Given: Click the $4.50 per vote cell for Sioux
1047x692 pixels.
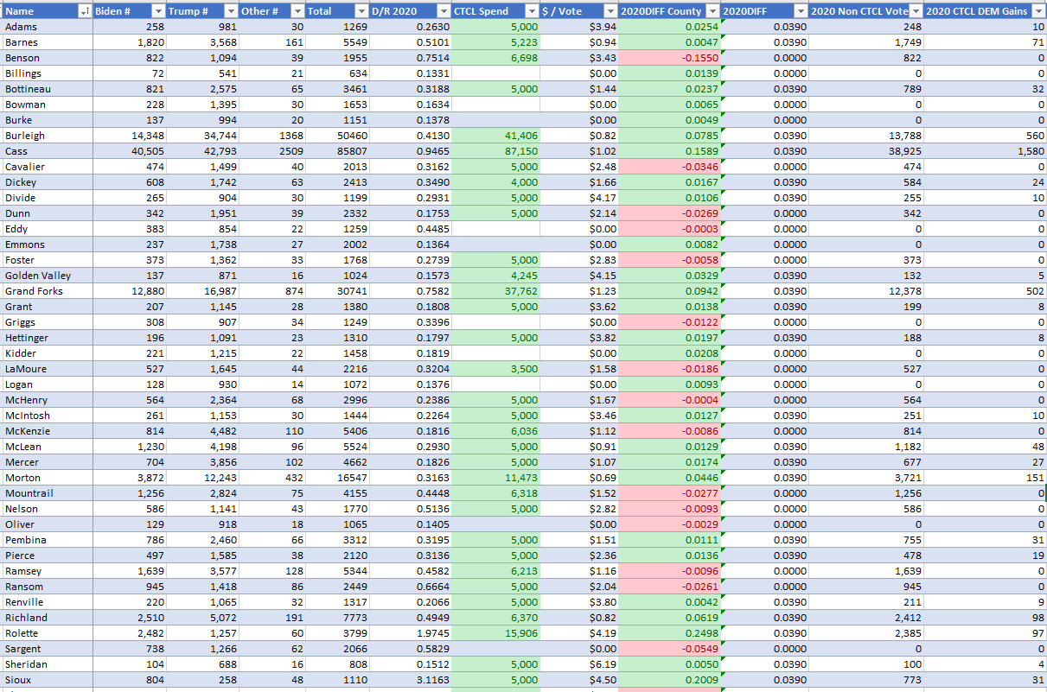Looking at the screenshot, I should pyautogui.click(x=580, y=680).
